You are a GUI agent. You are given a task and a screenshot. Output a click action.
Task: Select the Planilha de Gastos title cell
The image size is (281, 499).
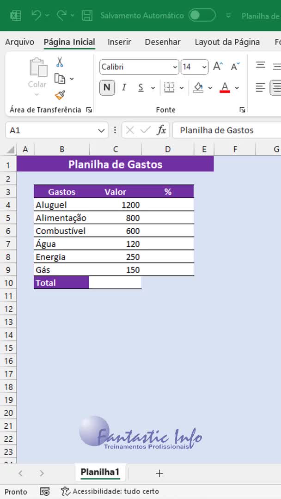click(115, 164)
